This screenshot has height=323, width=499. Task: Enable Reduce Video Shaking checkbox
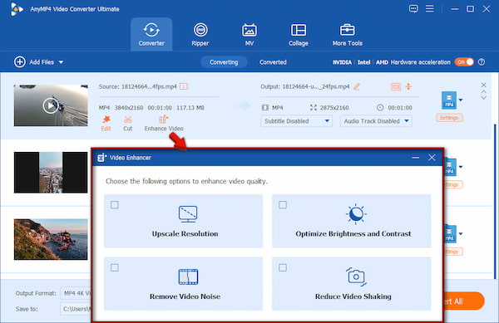point(283,267)
